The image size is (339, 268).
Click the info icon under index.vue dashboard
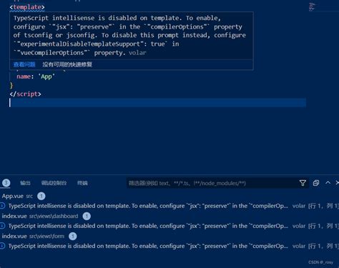click(x=3, y=226)
